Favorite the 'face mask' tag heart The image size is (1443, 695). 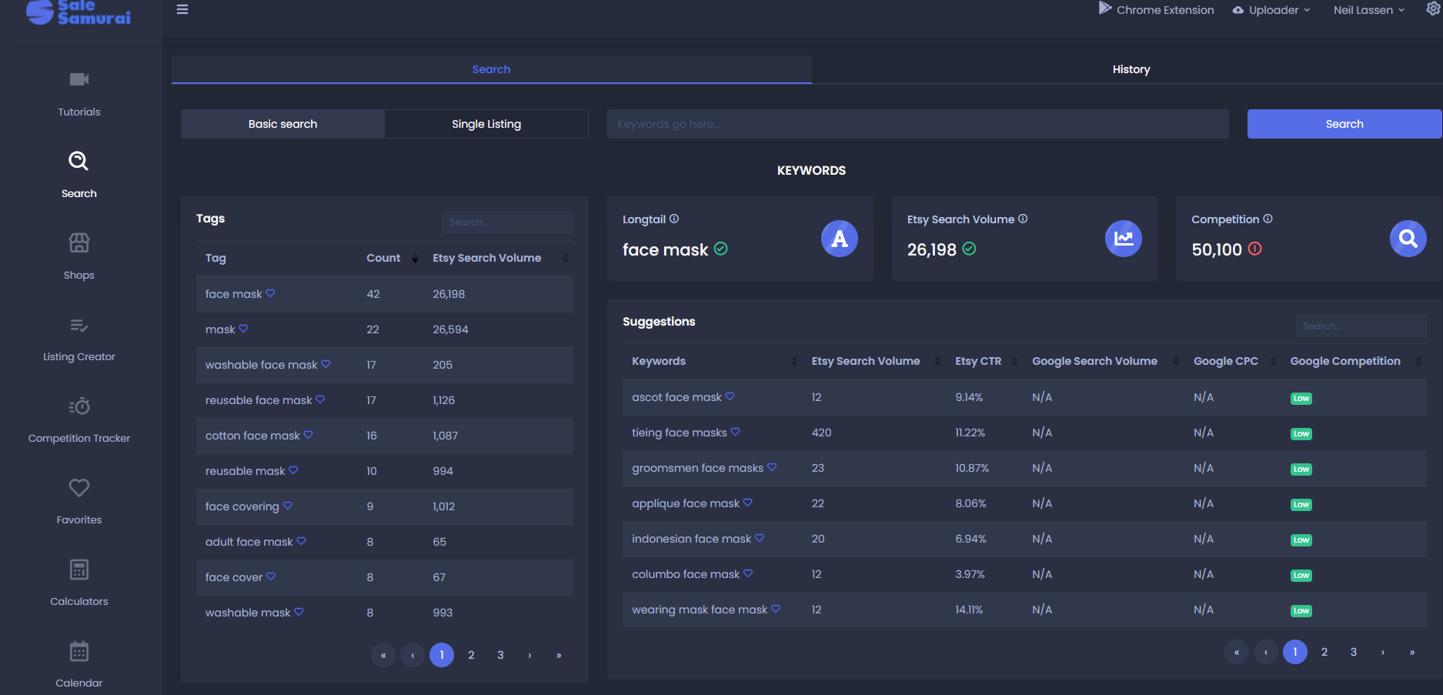pyautogui.click(x=270, y=293)
